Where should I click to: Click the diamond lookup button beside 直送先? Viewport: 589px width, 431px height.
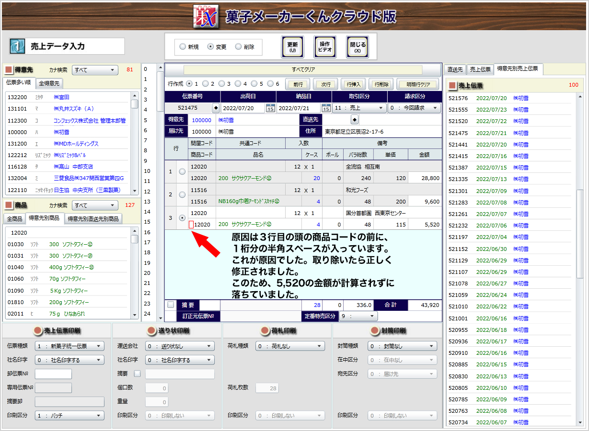point(355,119)
